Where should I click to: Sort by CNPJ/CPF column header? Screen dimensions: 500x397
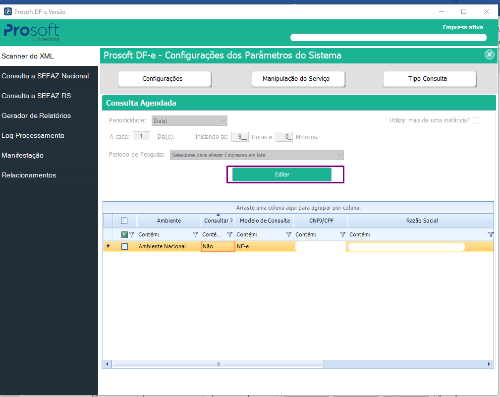pyautogui.click(x=321, y=221)
